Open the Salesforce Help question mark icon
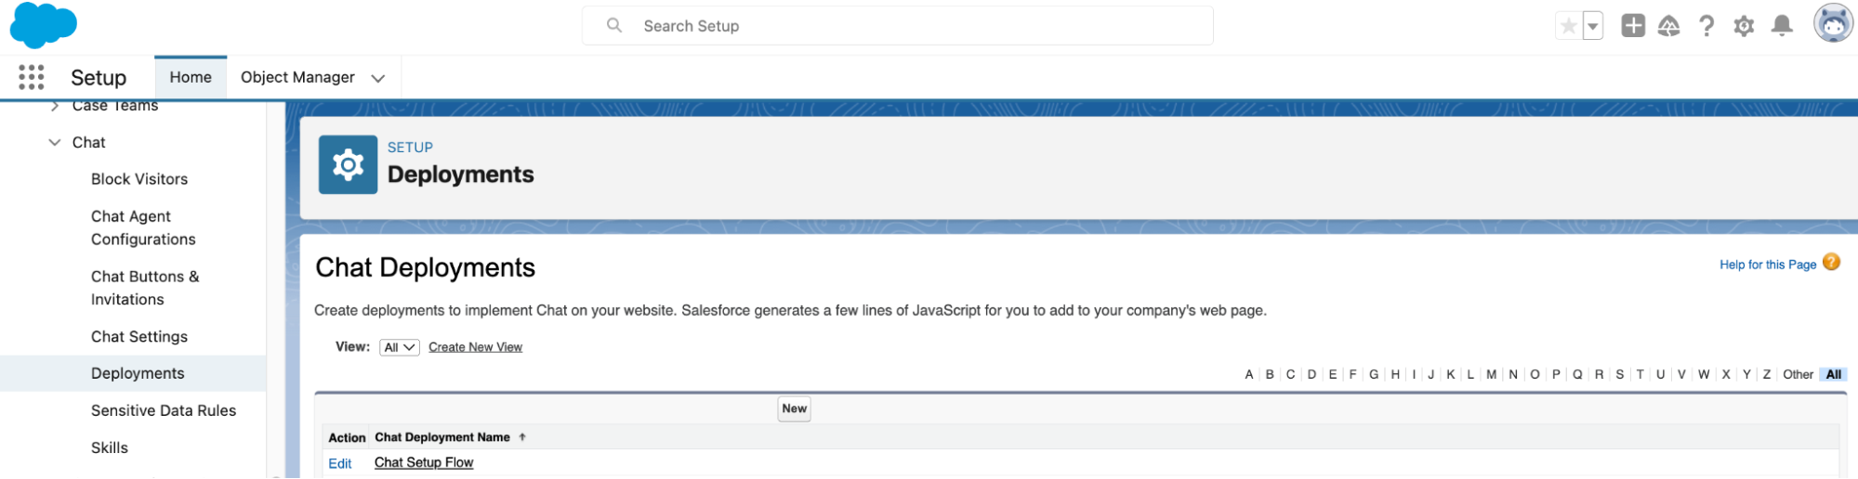Viewport: 1858px width, 479px height. [x=1706, y=26]
